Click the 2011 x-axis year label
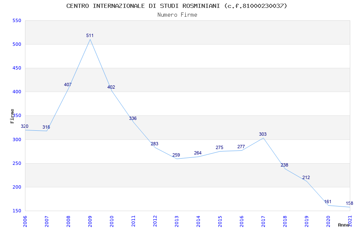354x229 pixels. tap(133, 222)
